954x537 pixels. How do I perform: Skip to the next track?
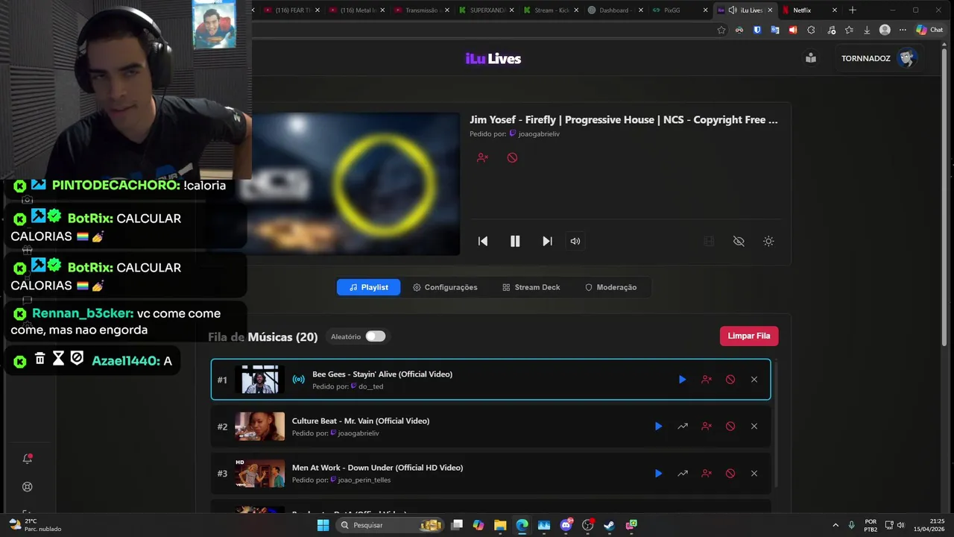pyautogui.click(x=547, y=241)
